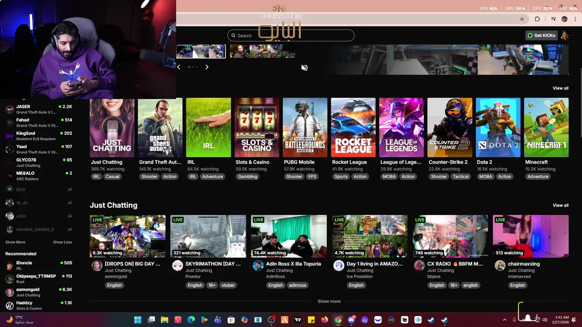Image resolution: width=582 pixels, height=327 pixels.
Task: Open the Slots & Casino category card
Action: pyautogui.click(x=256, y=128)
